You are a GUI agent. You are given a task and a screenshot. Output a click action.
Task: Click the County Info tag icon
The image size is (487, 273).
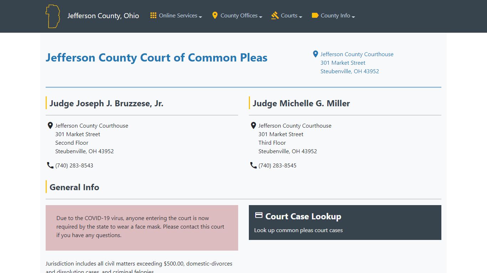pos(315,16)
